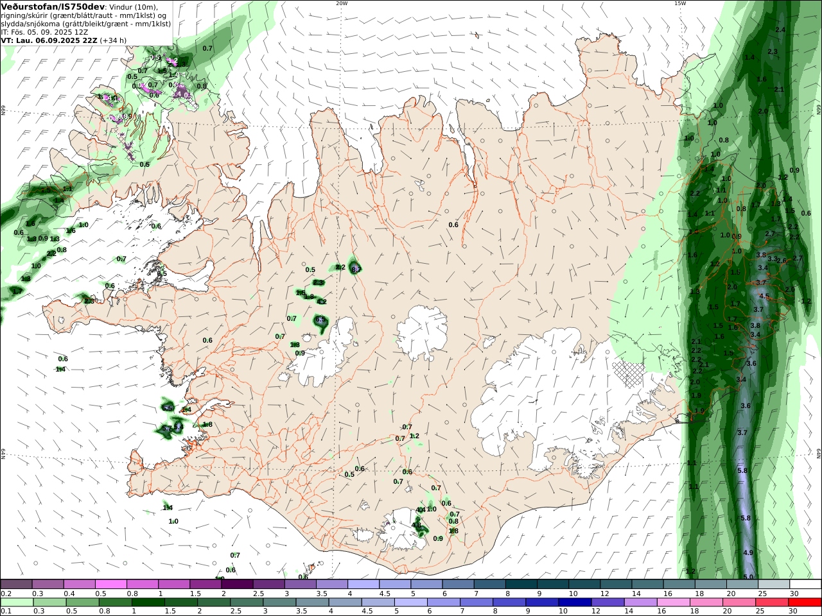This screenshot has height=616, width=822.
Task: Click the initial time line 'IT: Fös. 05. 09. 2025 12Z'
Action: tap(44, 31)
